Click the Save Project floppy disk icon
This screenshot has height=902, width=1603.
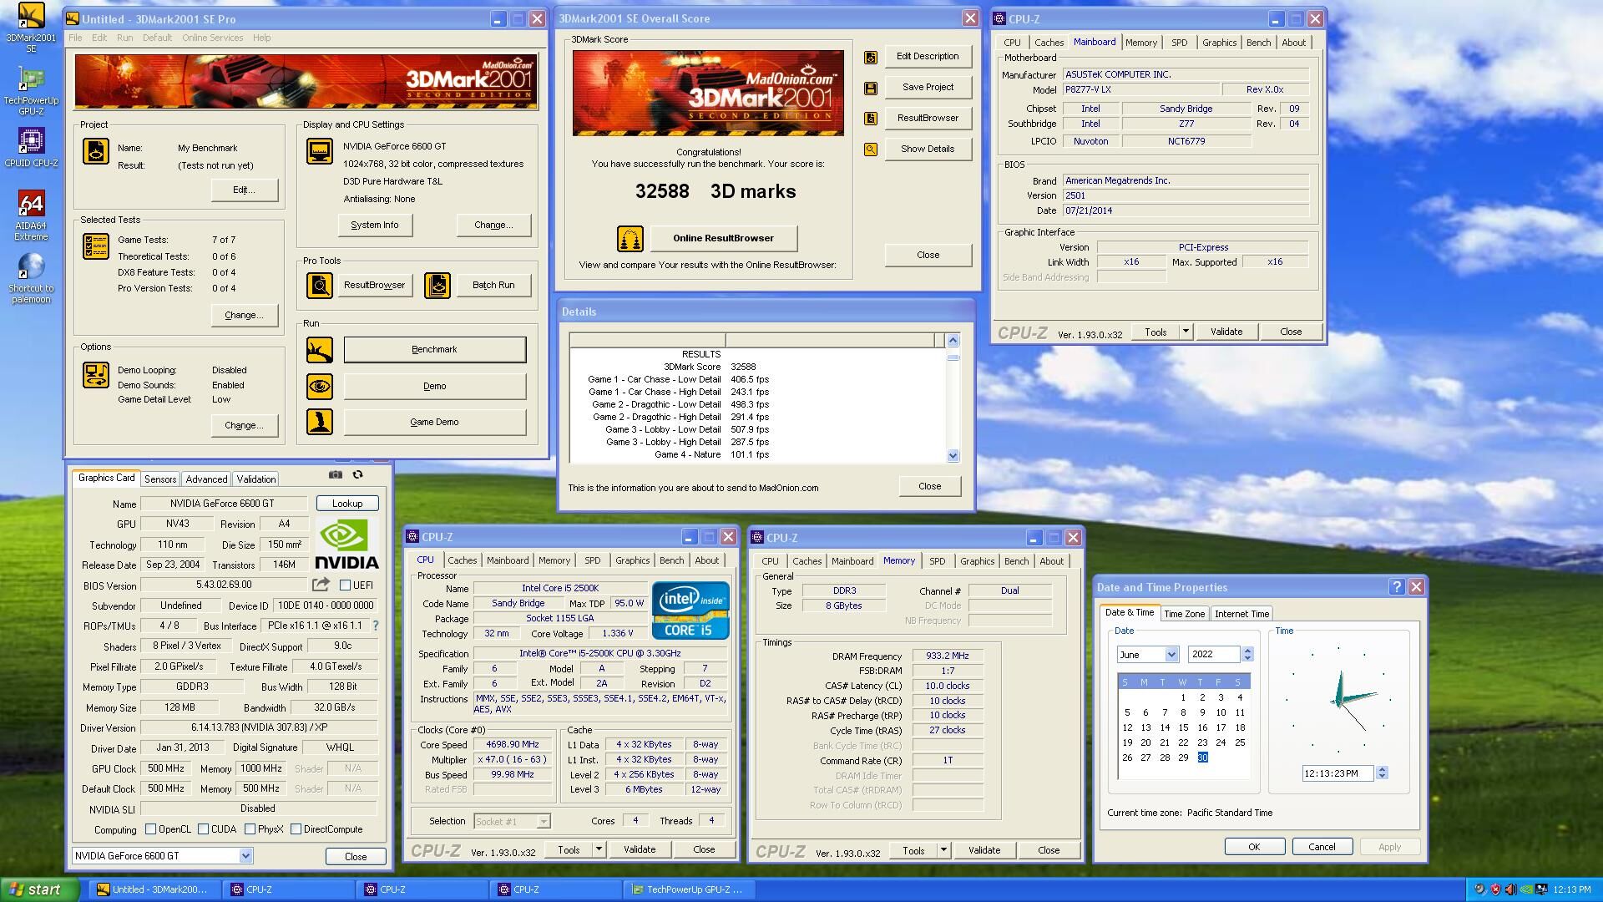coord(871,88)
